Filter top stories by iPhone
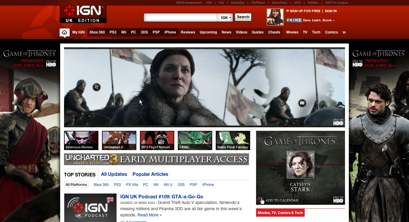 pyautogui.click(x=208, y=185)
